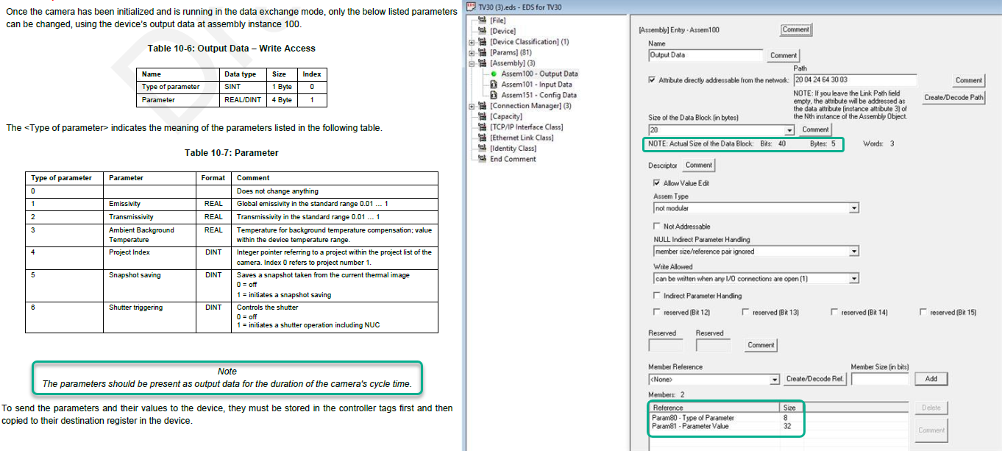Click the [Capacity] section icon
Viewport: 1002px width, 451px height.
click(x=483, y=116)
